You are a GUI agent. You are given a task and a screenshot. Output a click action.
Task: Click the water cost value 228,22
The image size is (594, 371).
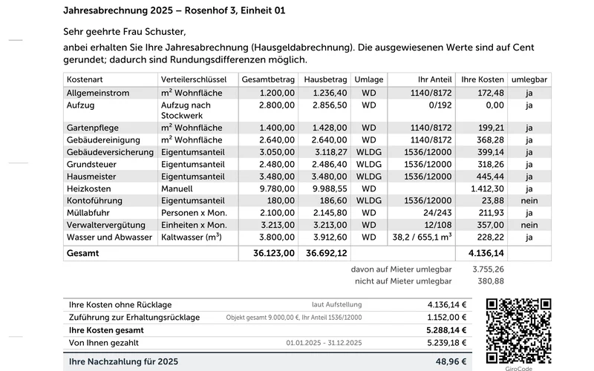[x=490, y=237]
